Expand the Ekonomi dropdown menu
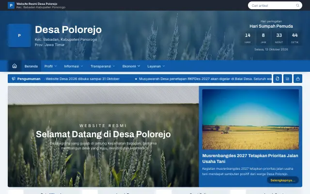Viewport: 310px width, 194px height. (x=131, y=66)
